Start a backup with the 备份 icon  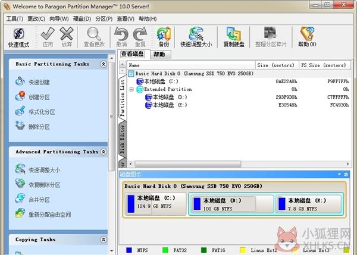point(164,37)
